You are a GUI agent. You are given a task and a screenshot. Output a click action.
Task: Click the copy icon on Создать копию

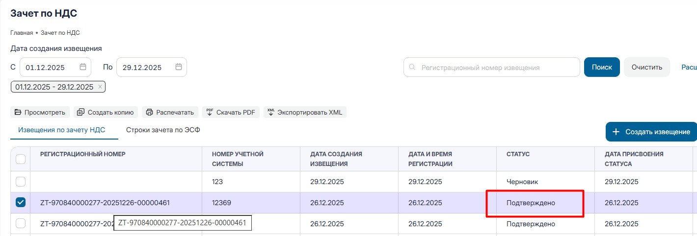tap(81, 113)
